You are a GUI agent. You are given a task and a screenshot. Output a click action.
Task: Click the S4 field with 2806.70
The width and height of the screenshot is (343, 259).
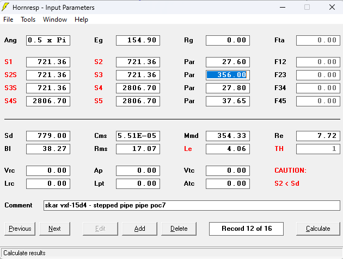(138, 88)
